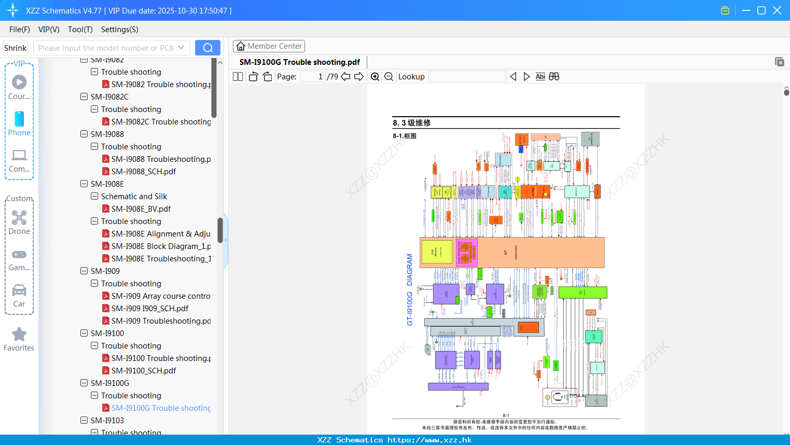Find next lookup result
Viewport: 790px width, 445px height.
coord(526,76)
